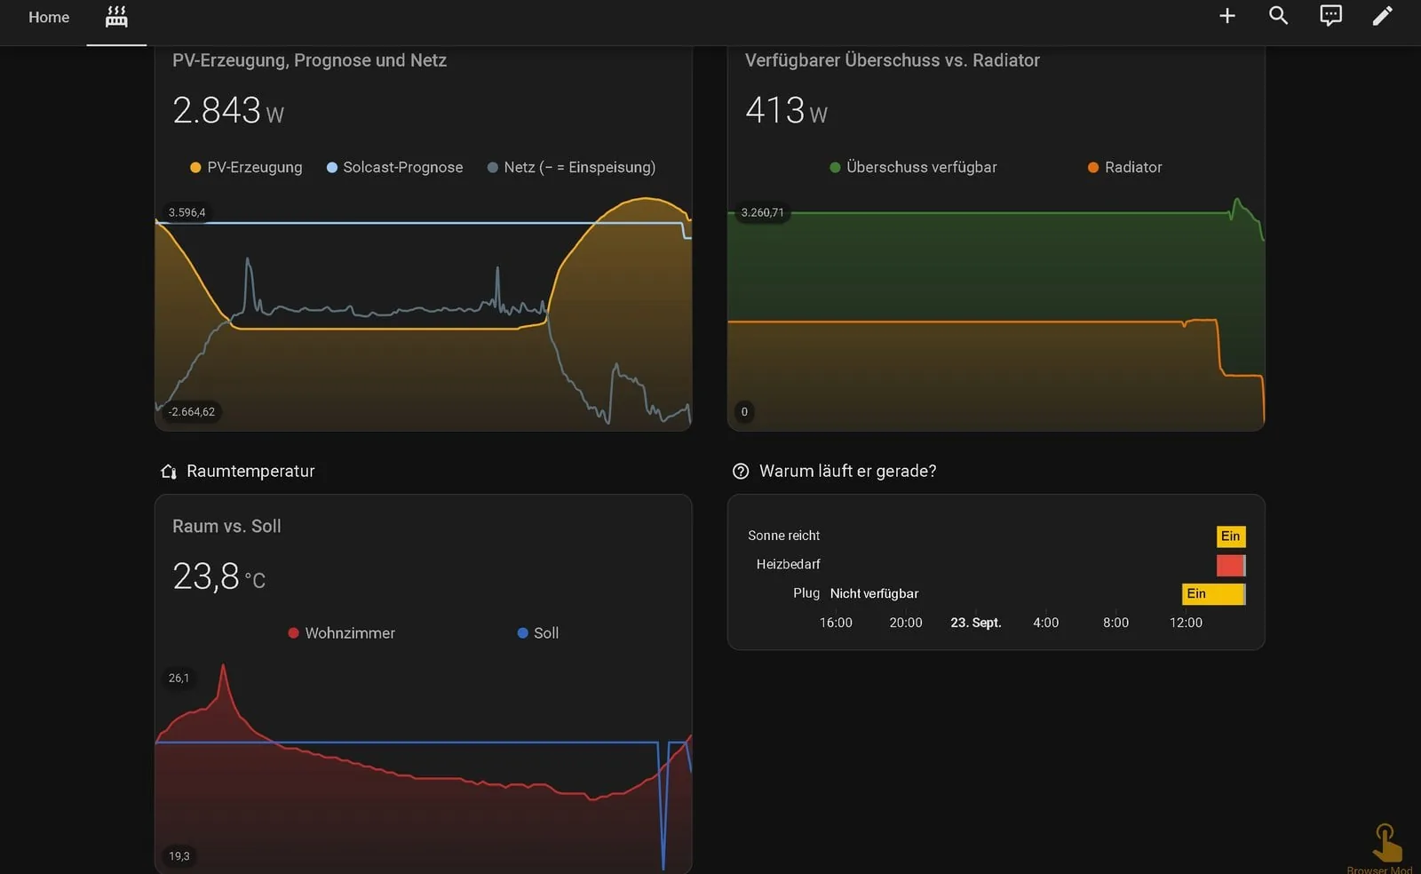Image resolution: width=1421 pixels, height=874 pixels.
Task: Click the 23. Sept. date on timeline
Action: 975,623
